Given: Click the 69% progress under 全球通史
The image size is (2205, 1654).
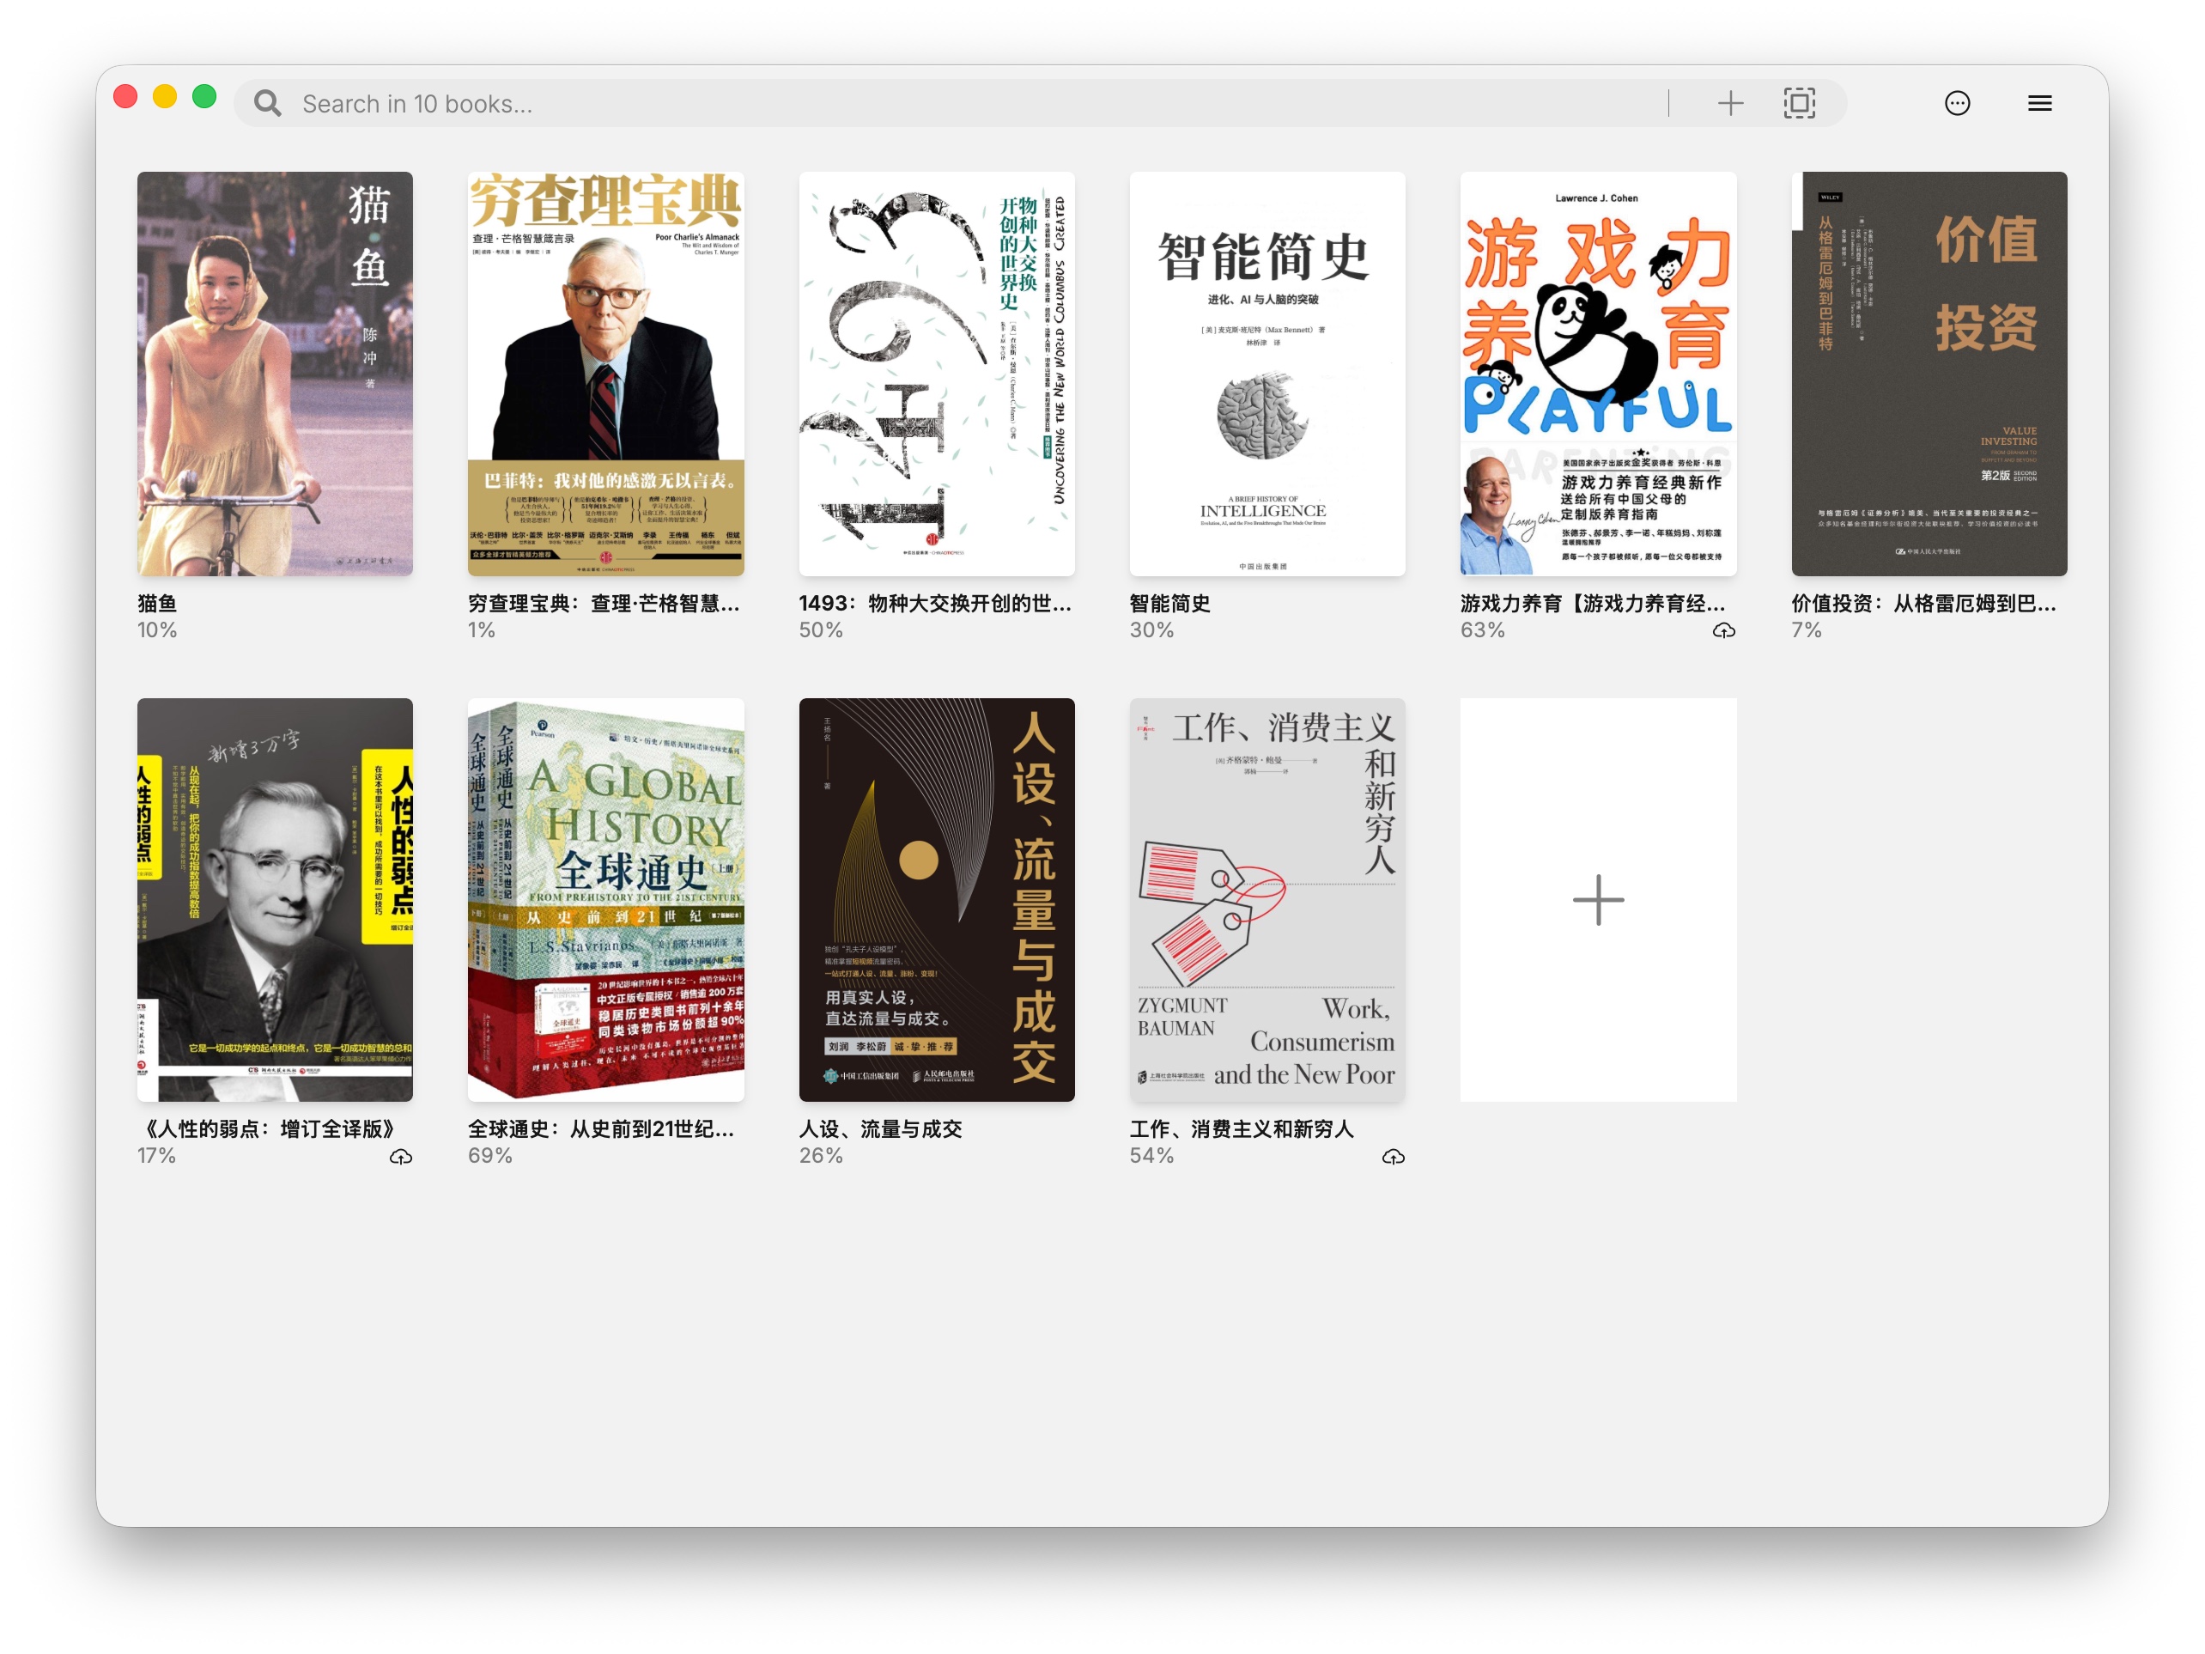Looking at the screenshot, I should 489,1156.
